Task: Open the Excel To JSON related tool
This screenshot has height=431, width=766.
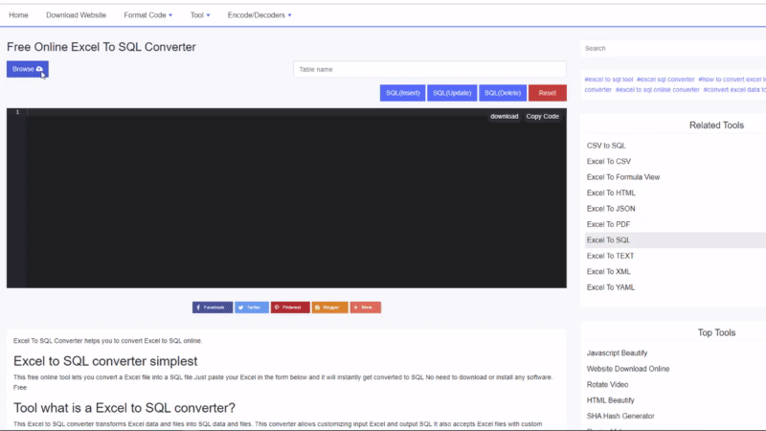Action: pos(611,208)
